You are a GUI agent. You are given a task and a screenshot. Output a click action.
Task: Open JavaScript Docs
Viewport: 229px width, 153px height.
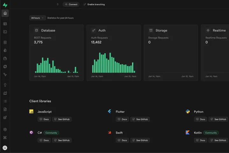[x=44, y=119]
